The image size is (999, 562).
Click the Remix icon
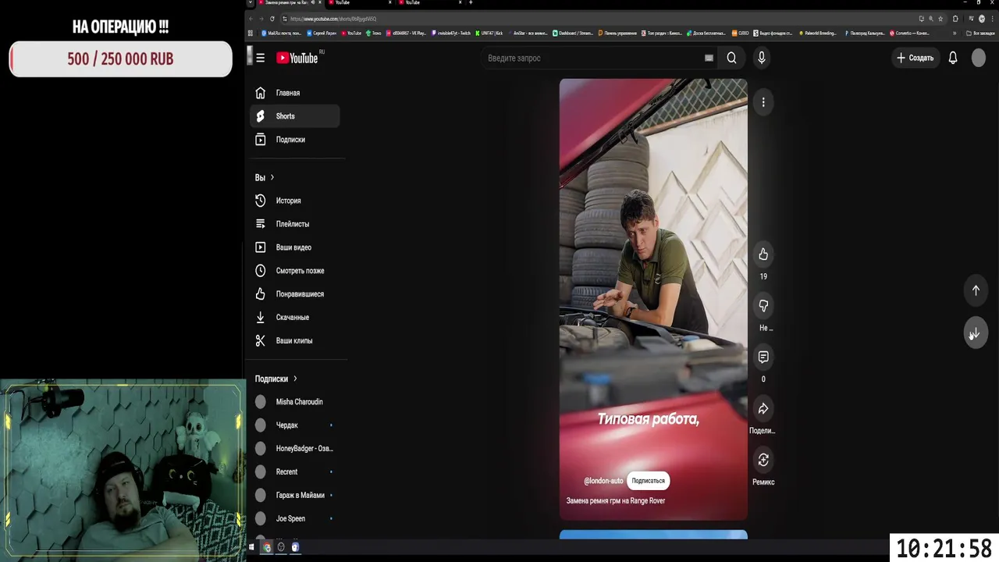763,461
